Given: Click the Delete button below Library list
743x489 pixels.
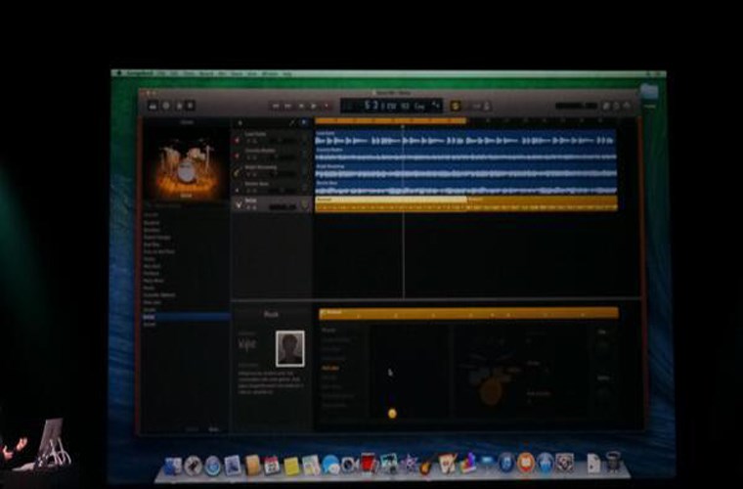Looking at the screenshot, I should point(192,429).
